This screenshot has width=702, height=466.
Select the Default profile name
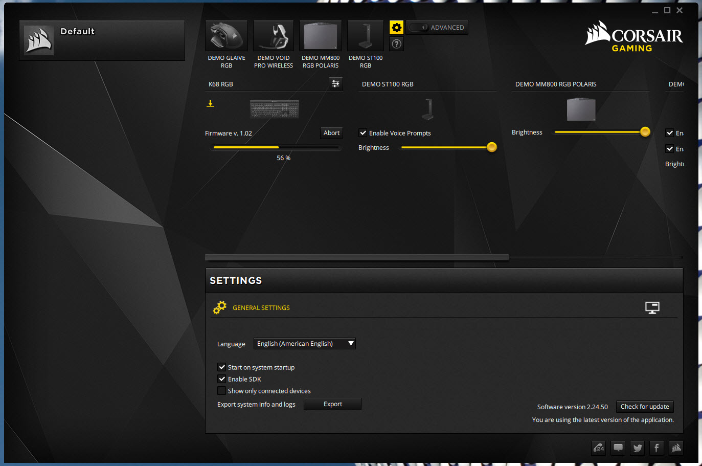coord(78,31)
